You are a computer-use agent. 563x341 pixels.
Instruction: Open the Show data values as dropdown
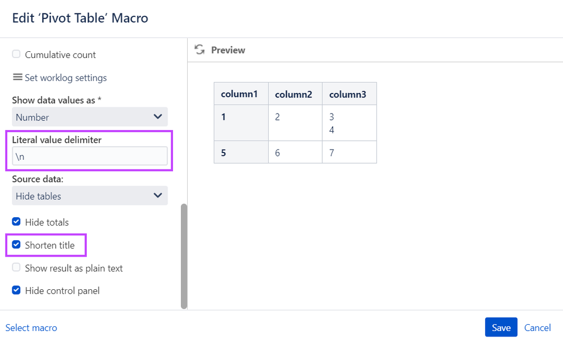tap(90, 117)
